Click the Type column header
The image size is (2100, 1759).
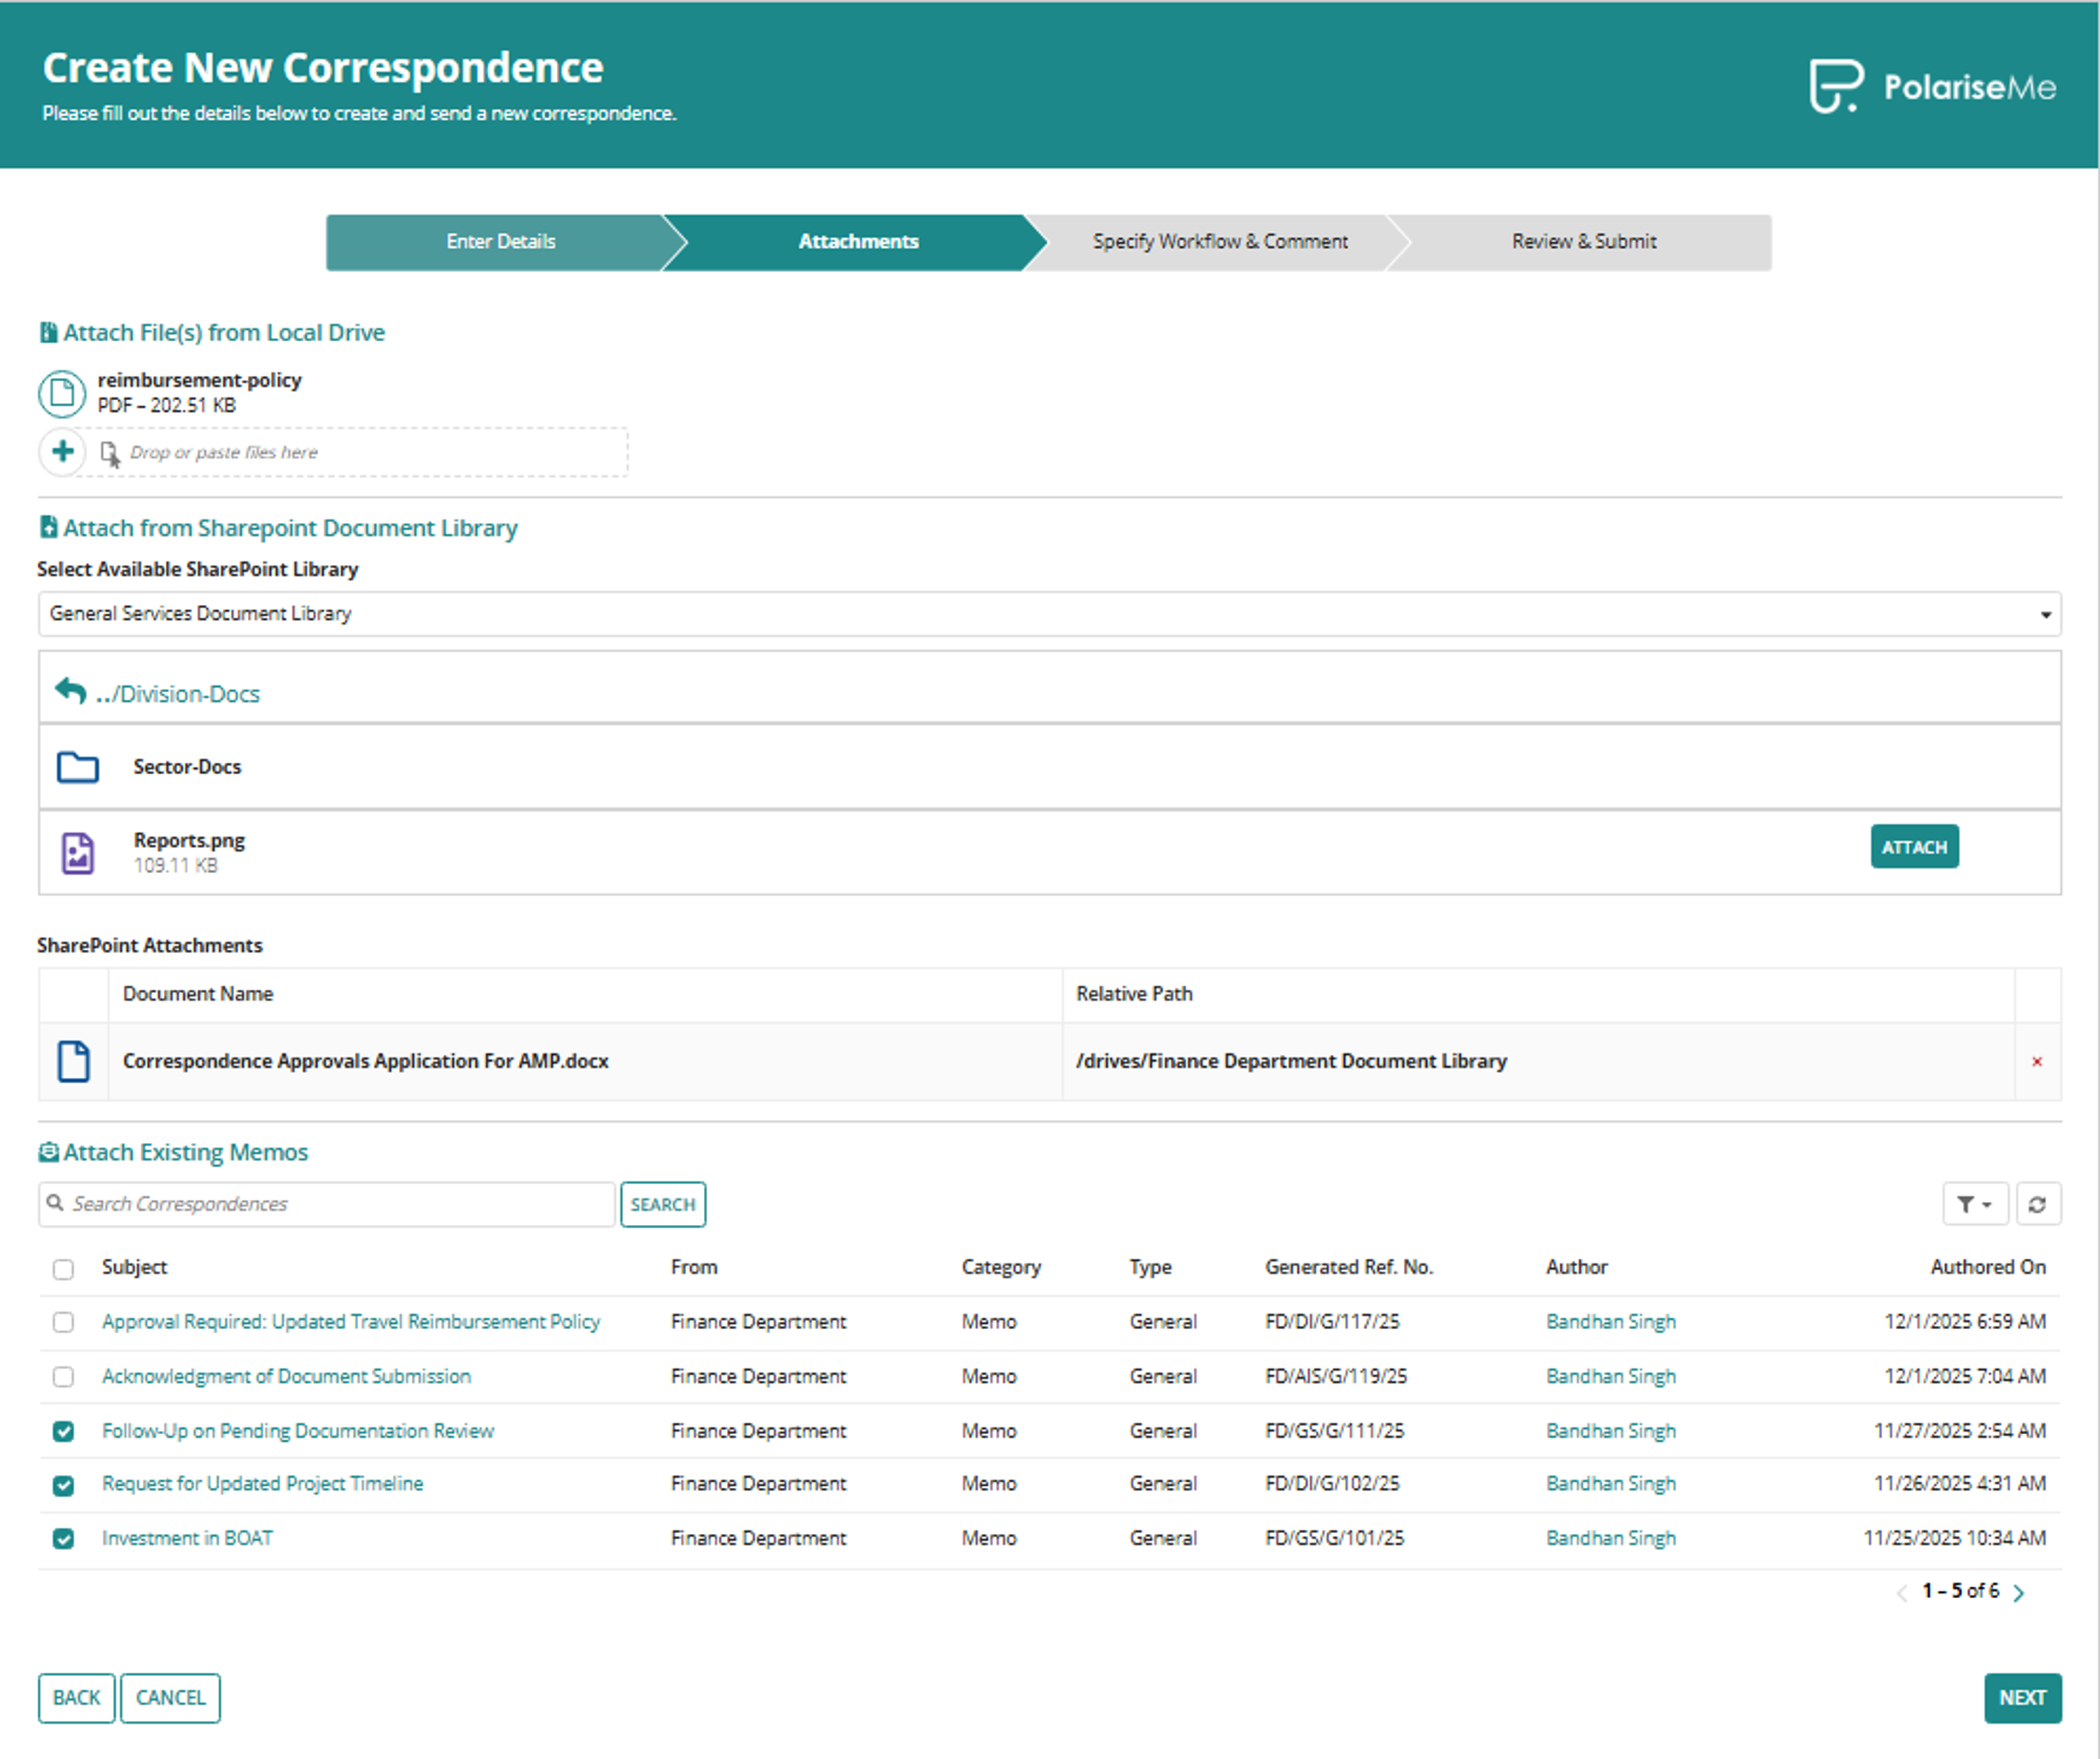(1150, 1267)
